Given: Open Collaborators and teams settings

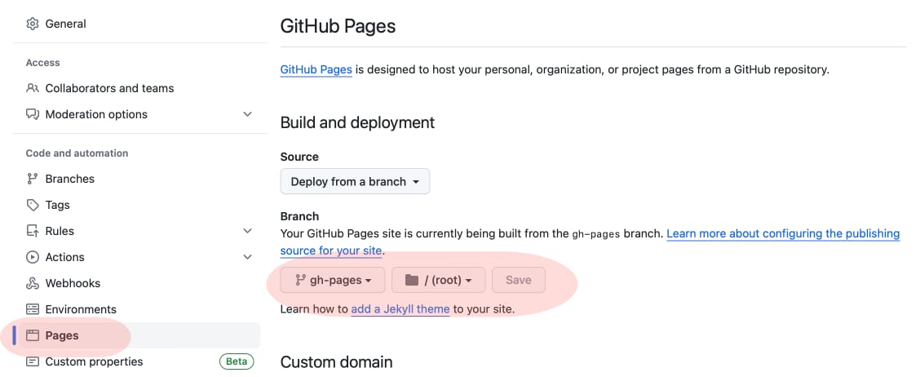Looking at the screenshot, I should (110, 89).
